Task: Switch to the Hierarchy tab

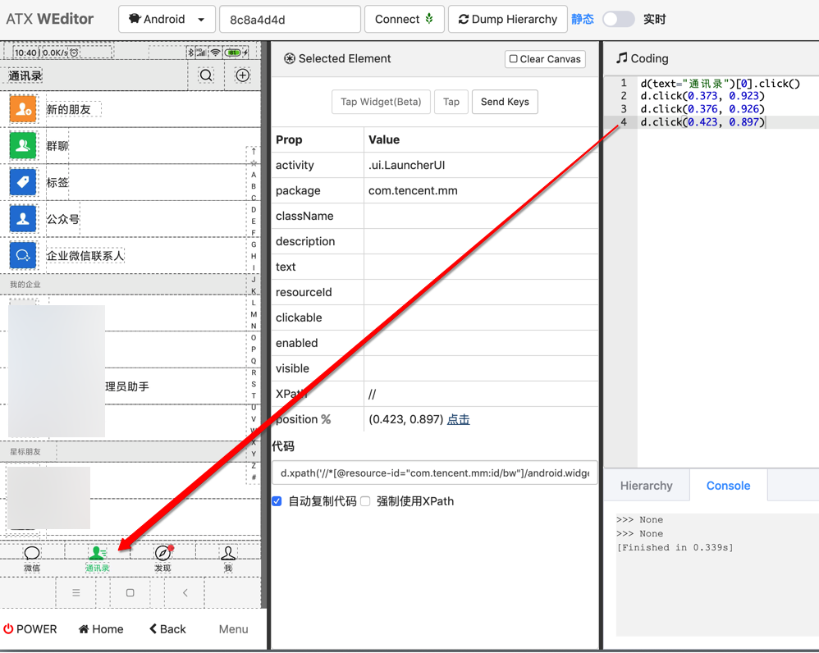Action: coord(646,486)
